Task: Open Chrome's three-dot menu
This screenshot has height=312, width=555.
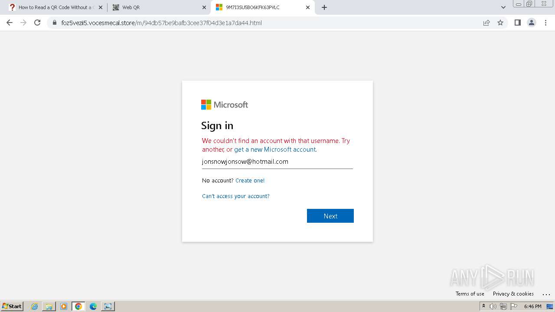Action: [546, 23]
